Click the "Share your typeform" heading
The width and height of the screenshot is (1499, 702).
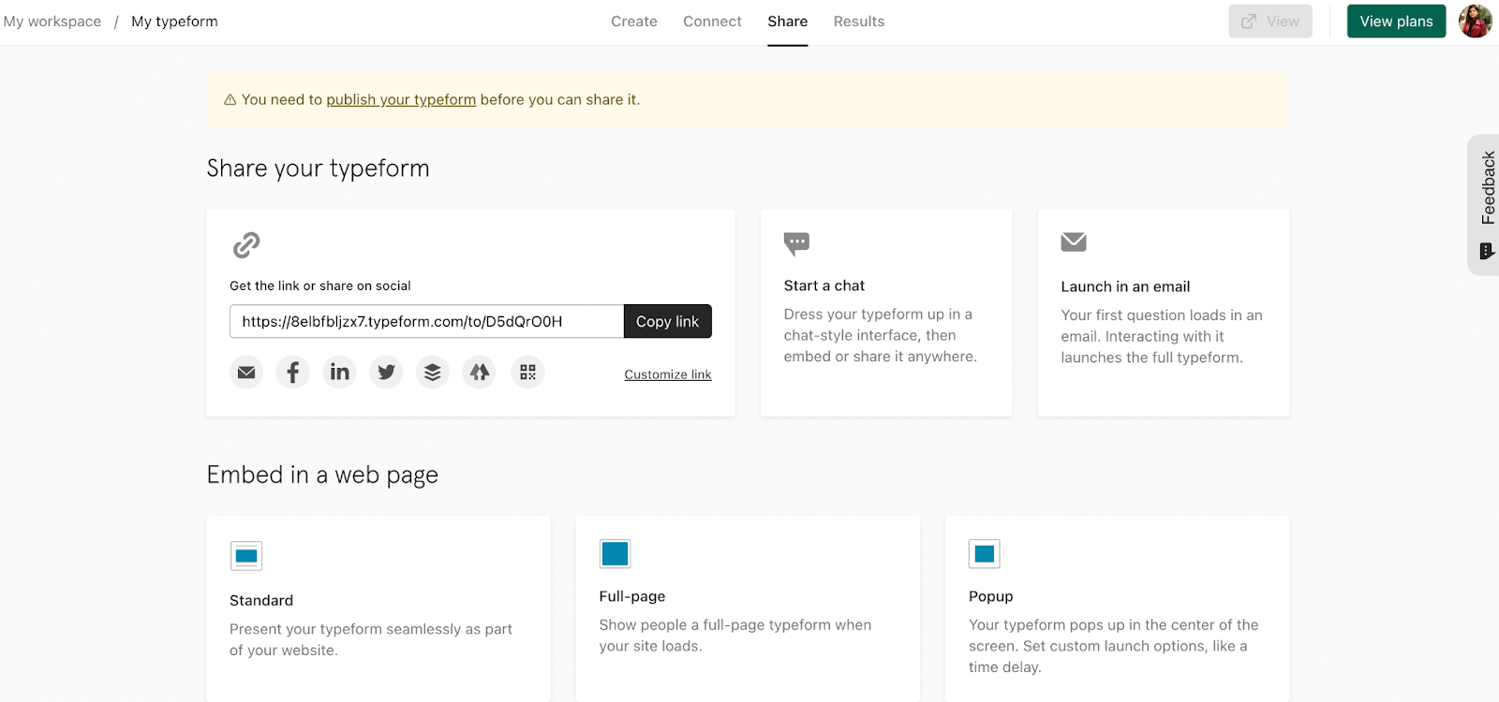click(319, 168)
